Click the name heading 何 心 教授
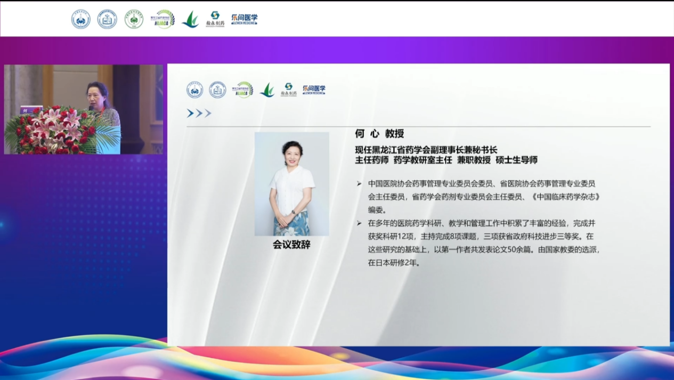The image size is (674, 380). [x=379, y=134]
